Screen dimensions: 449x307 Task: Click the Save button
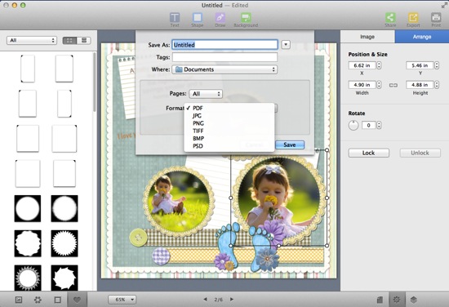tap(290, 145)
